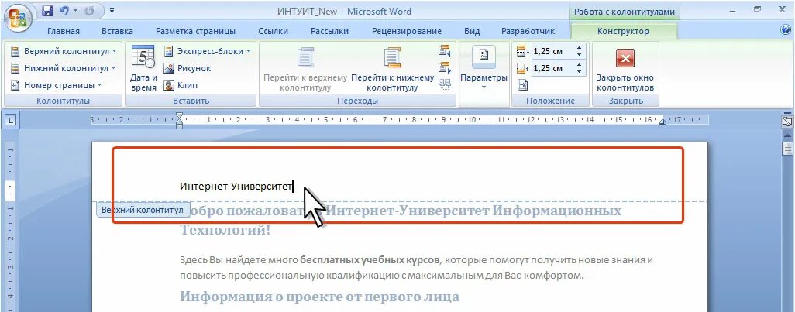Viewport: 795px width, 312px height.
Task: Open the Разработчик tab
Action: (x=528, y=31)
